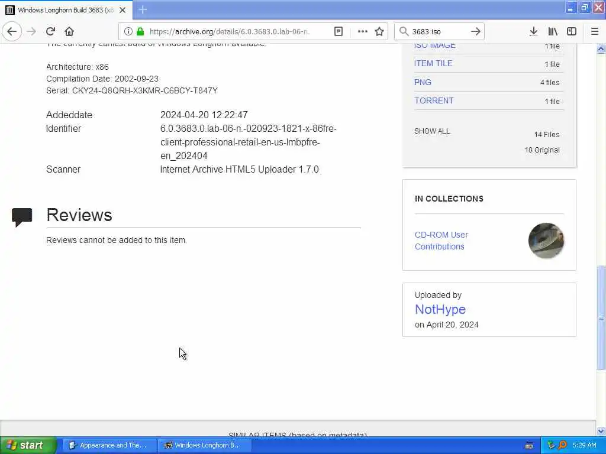Viewport: 606px width, 454px height.
Task: Click SHOW ALL files link
Action: coord(431,131)
